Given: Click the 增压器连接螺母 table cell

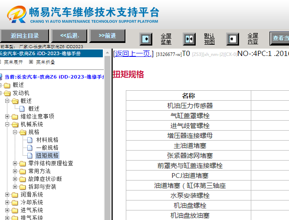Looking at the screenshot, I should [188, 136].
